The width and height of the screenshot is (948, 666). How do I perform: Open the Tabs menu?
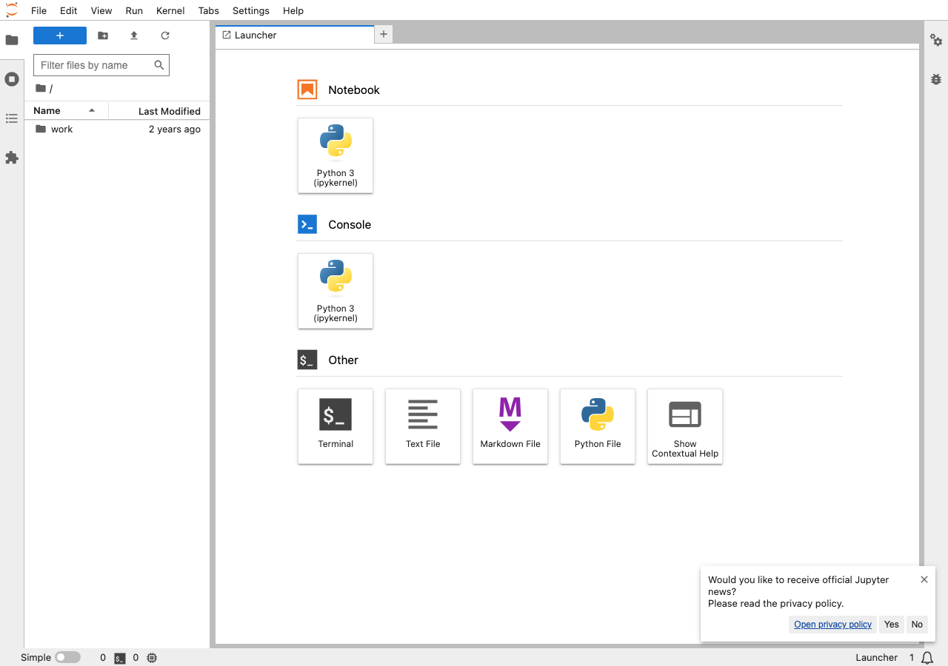coord(209,10)
